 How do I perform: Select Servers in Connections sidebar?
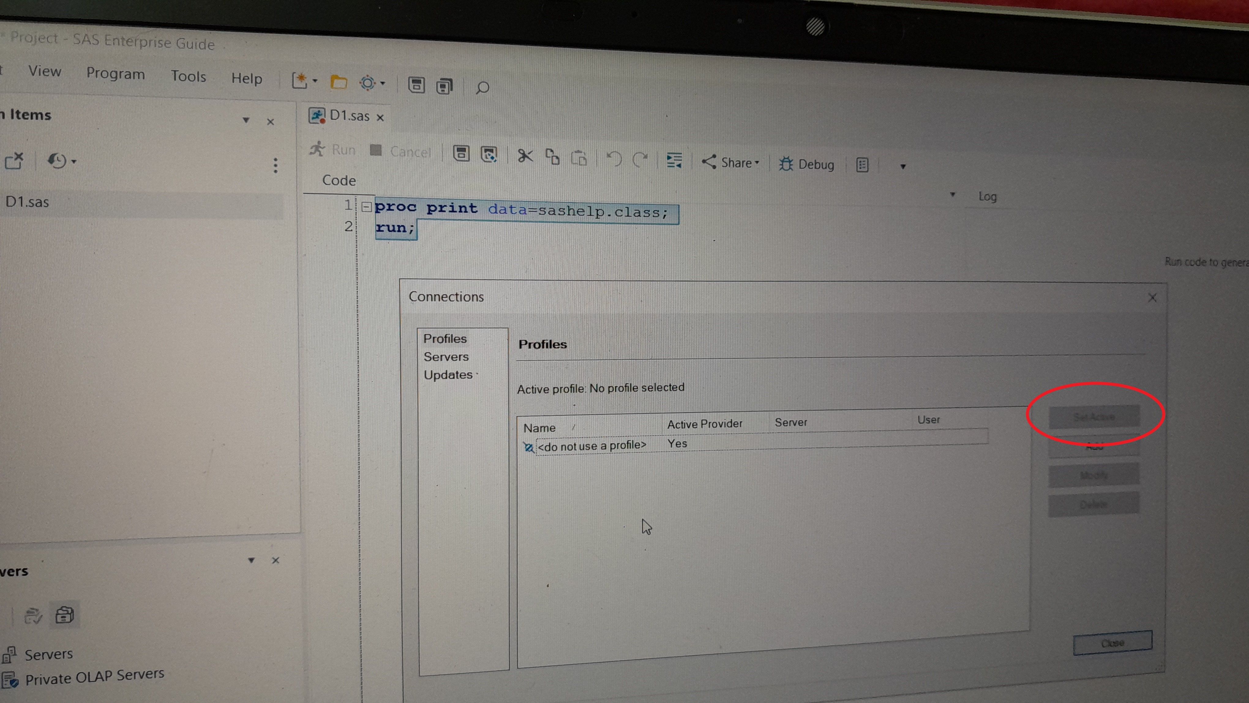(446, 357)
